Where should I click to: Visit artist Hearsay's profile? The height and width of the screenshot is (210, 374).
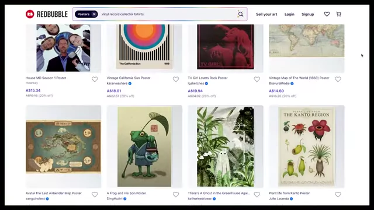click(32, 83)
